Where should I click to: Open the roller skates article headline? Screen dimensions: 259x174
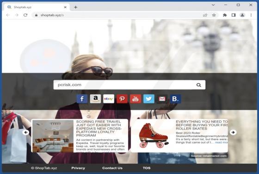202,125
